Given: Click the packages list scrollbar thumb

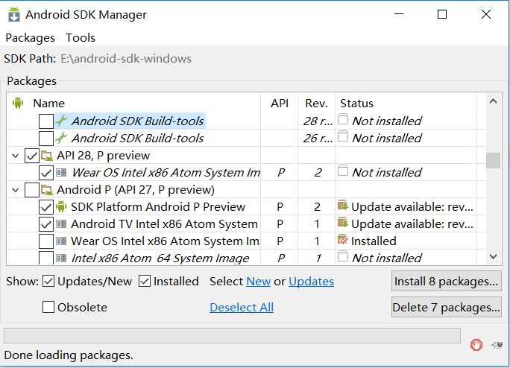Looking at the screenshot, I should coord(493,160).
